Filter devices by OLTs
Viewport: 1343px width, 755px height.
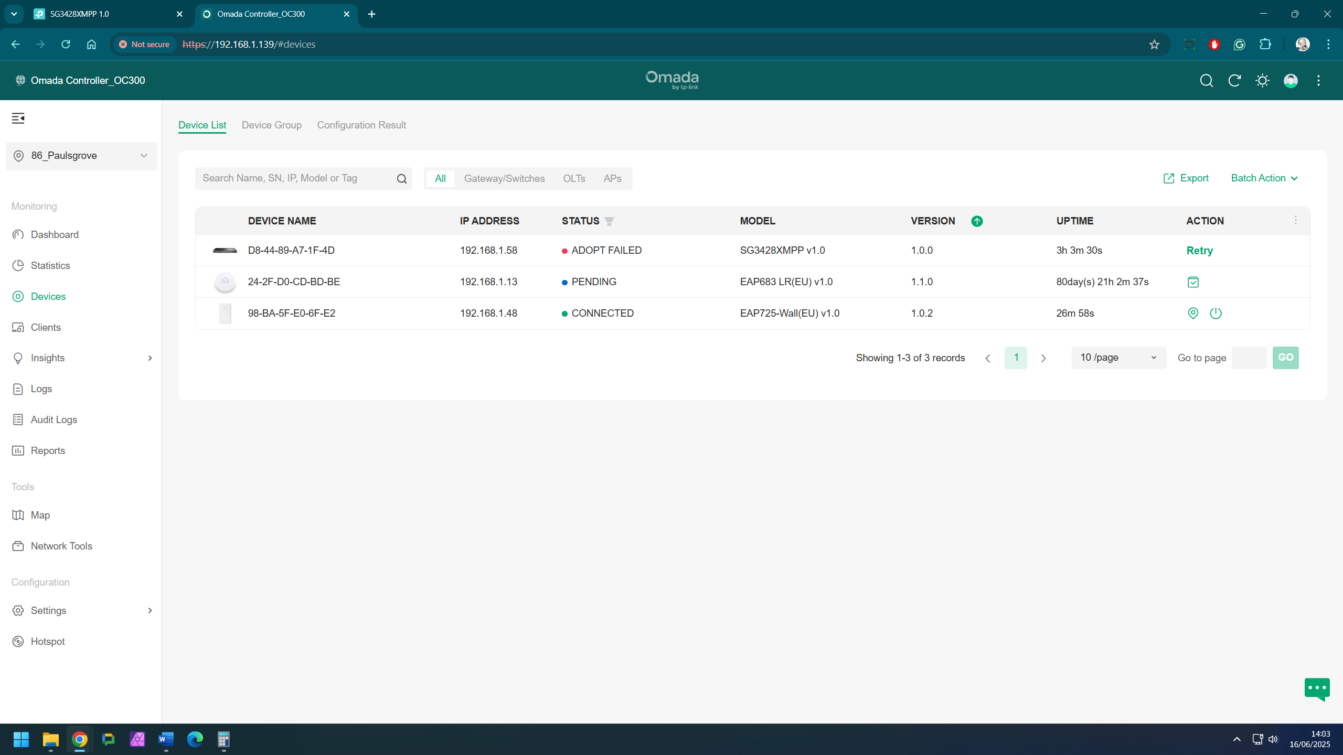(x=574, y=179)
